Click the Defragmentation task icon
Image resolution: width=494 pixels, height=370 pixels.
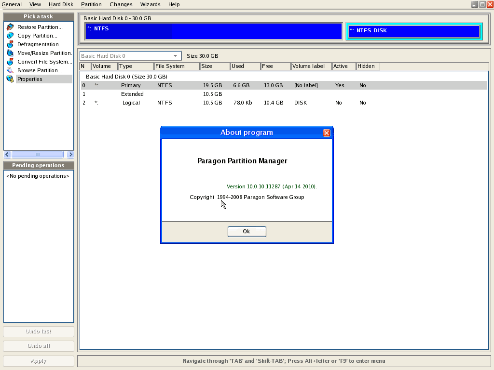[10, 44]
